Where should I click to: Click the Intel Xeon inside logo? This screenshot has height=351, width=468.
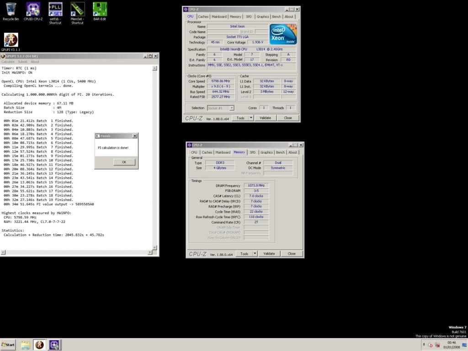tap(283, 34)
